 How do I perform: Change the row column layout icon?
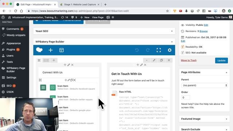46,60
